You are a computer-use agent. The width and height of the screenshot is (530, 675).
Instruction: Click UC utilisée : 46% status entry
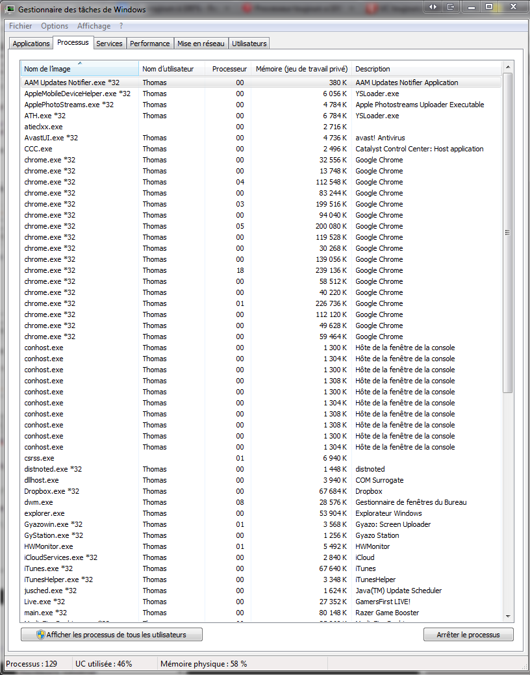click(104, 664)
